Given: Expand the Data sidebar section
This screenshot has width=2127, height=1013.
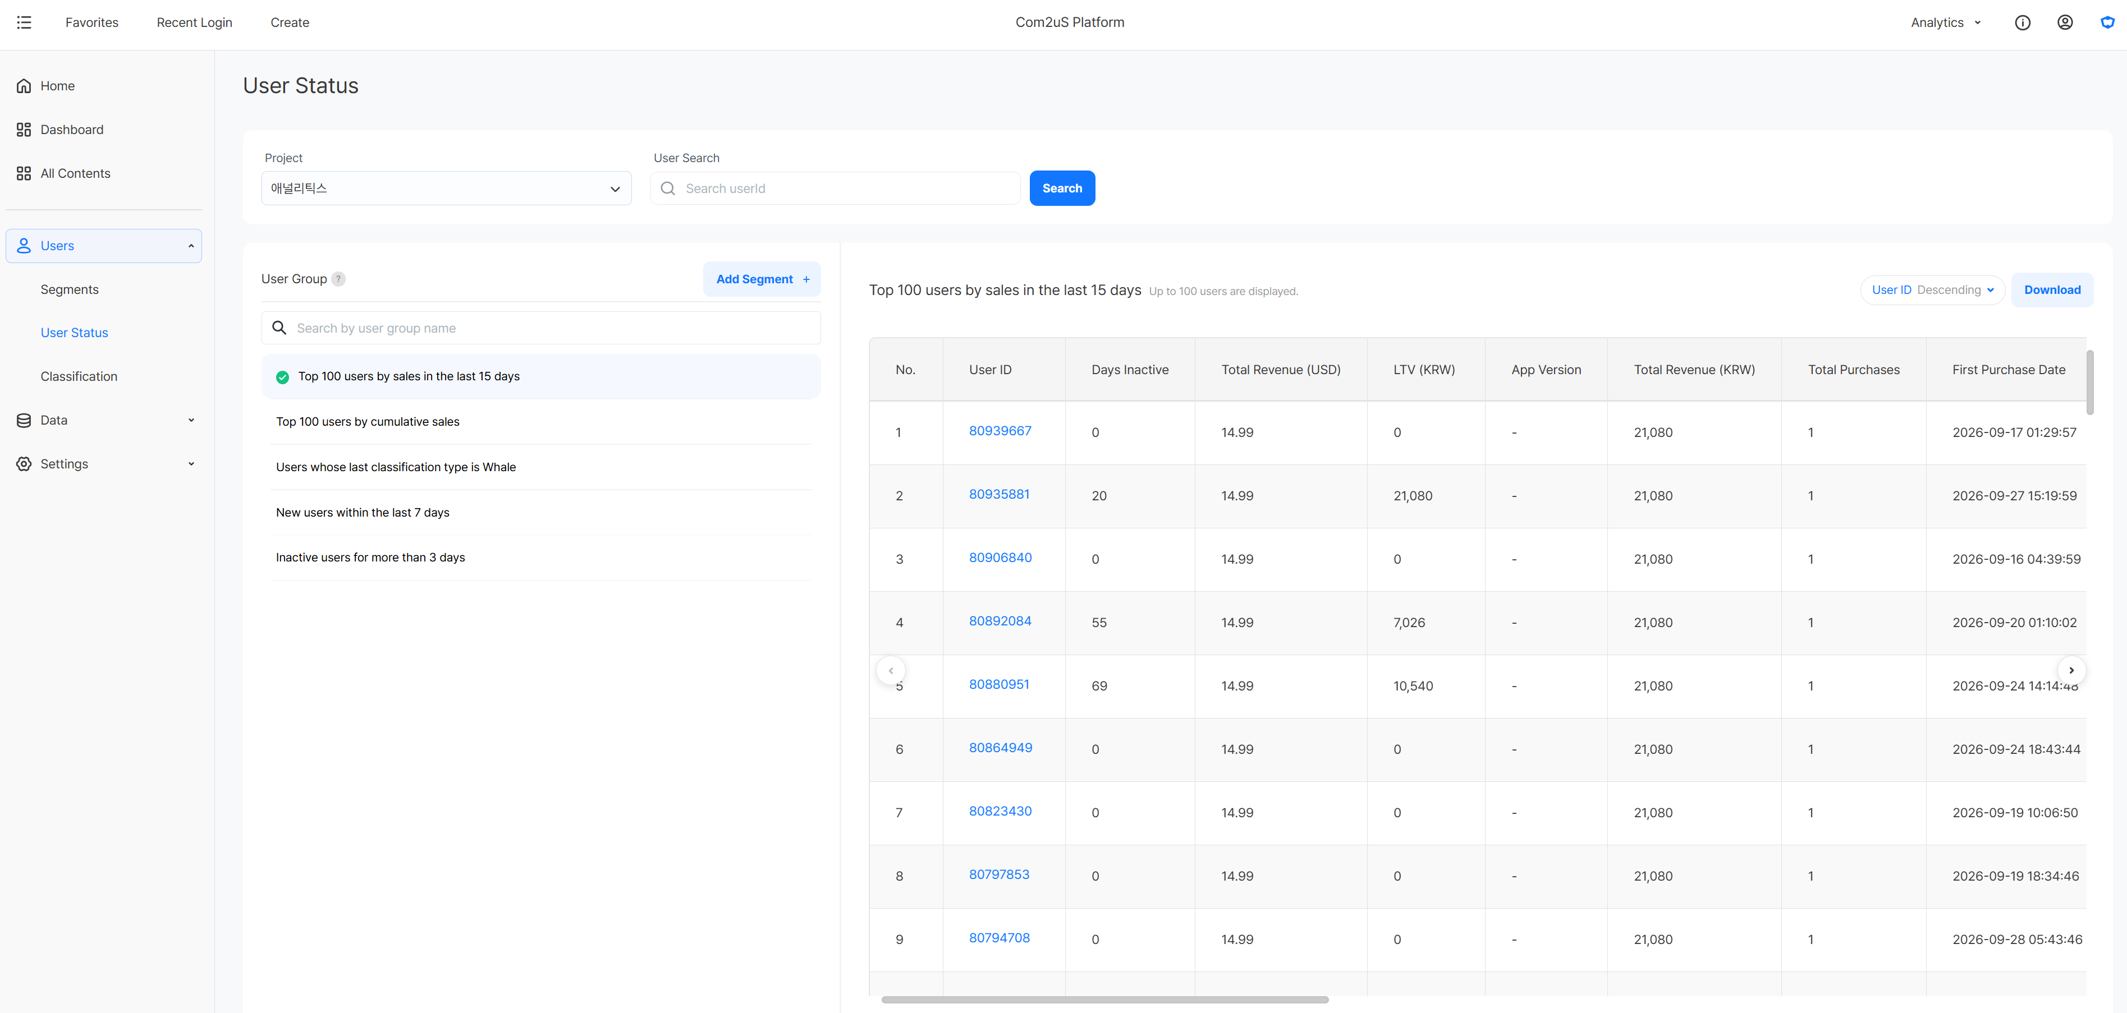Looking at the screenshot, I should point(191,420).
